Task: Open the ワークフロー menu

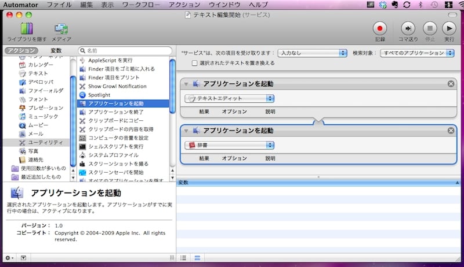Action: click(141, 5)
